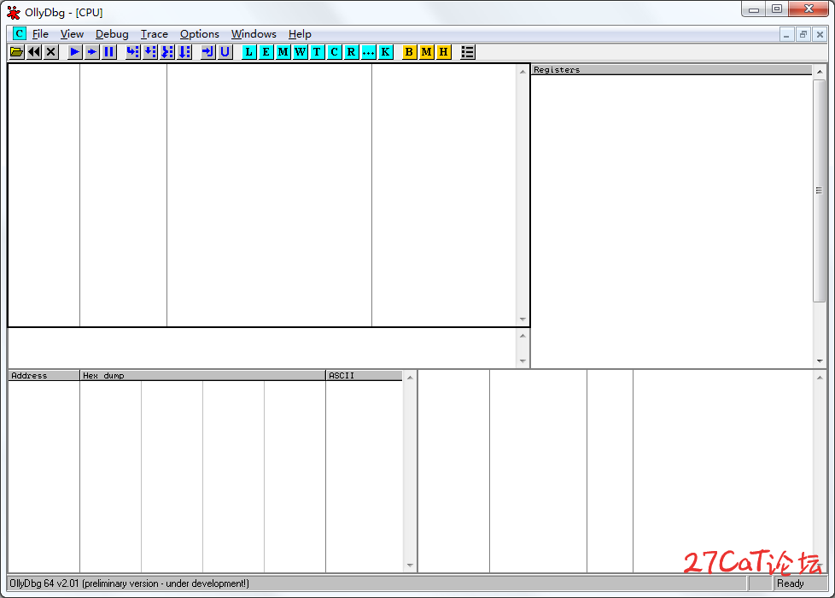This screenshot has height=598, width=835.
Task: Click the Address column header in dump
Action: tap(44, 376)
